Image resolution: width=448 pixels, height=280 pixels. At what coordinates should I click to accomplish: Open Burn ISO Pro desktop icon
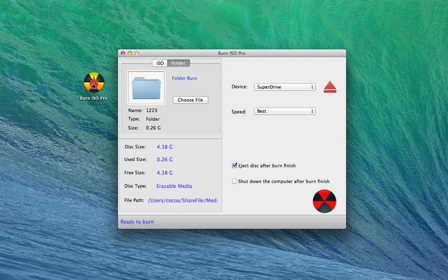pos(94,86)
